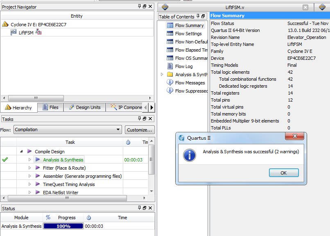Float the Status panel
Screen dimensions: 330x236
click(145, 208)
